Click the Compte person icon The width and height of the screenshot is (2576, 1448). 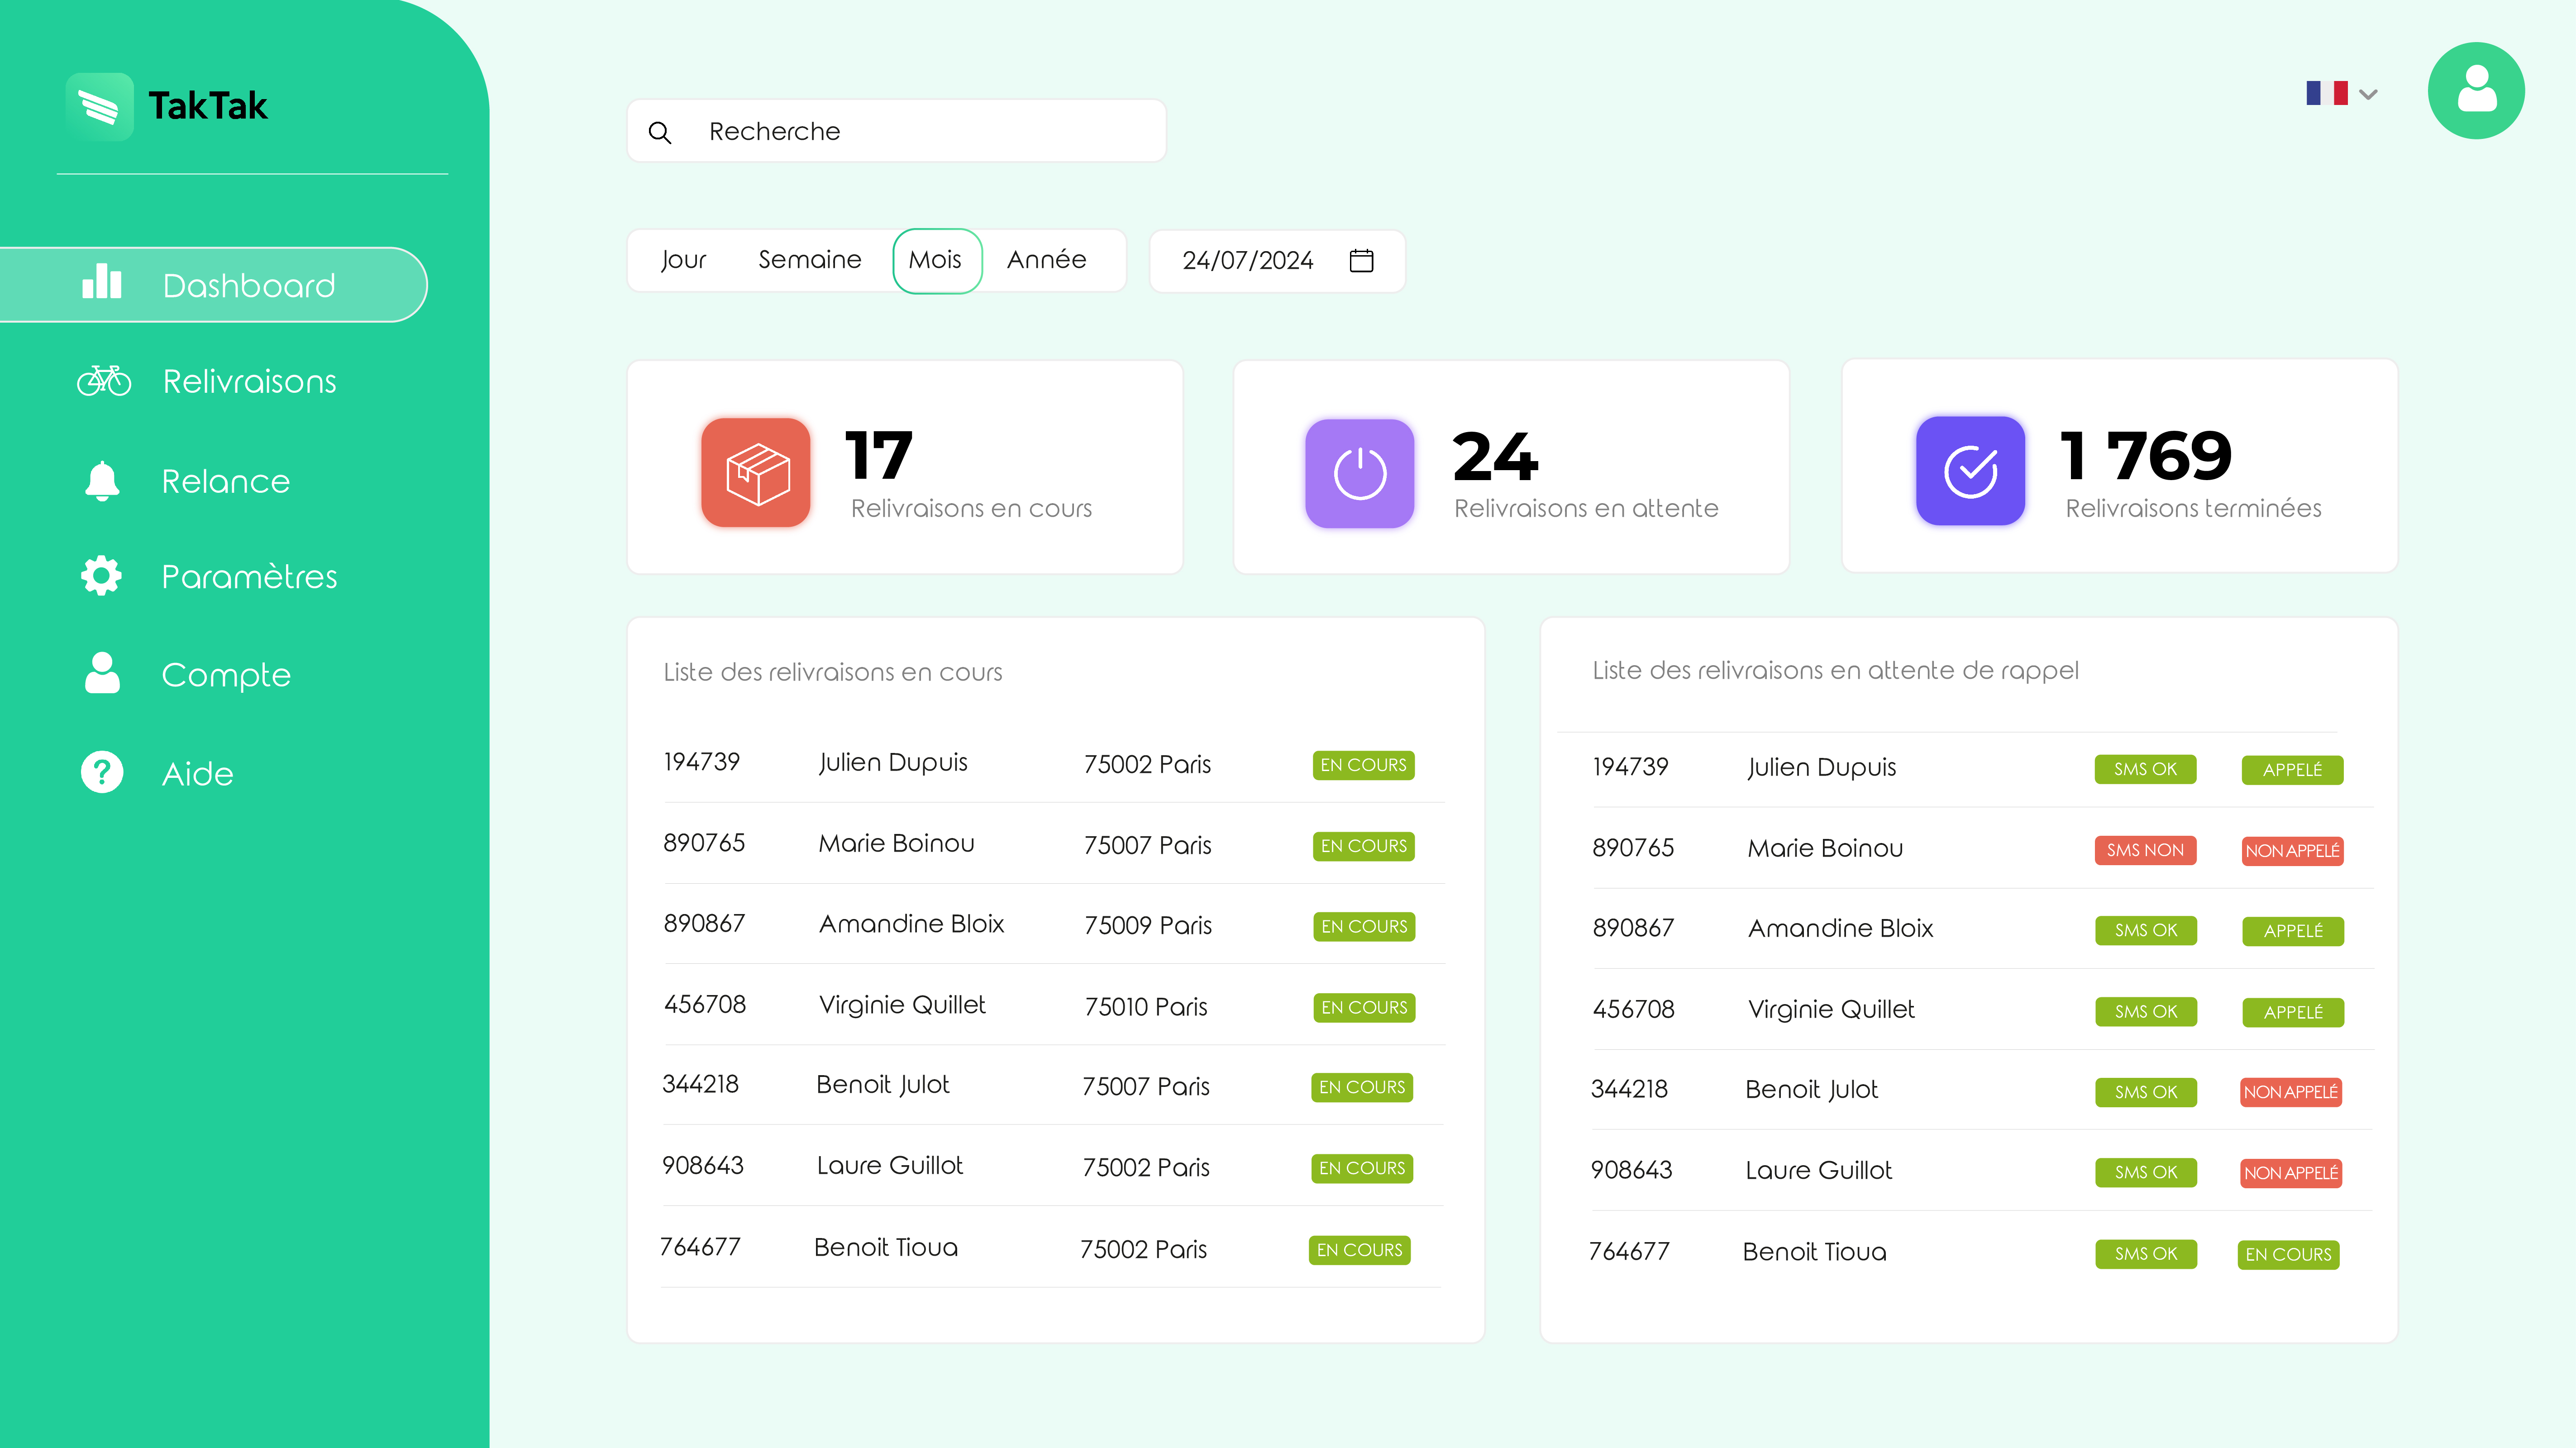(102, 673)
